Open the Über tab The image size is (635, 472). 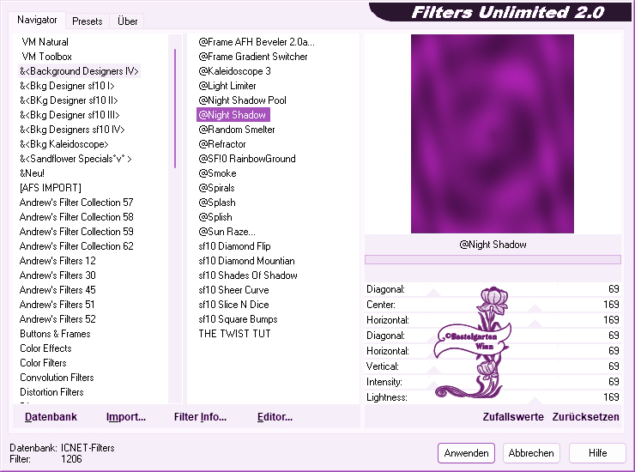click(127, 21)
